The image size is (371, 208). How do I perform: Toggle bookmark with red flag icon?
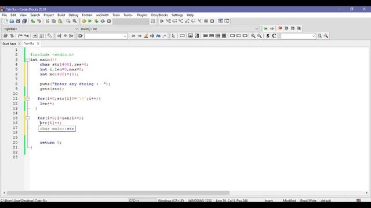[x=280, y=28]
